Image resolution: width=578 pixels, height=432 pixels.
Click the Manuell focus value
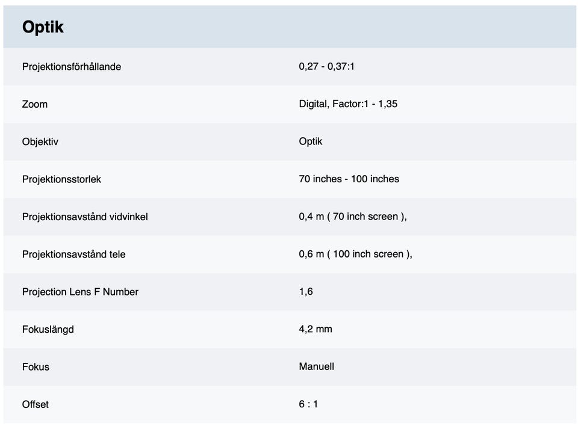(x=316, y=366)
